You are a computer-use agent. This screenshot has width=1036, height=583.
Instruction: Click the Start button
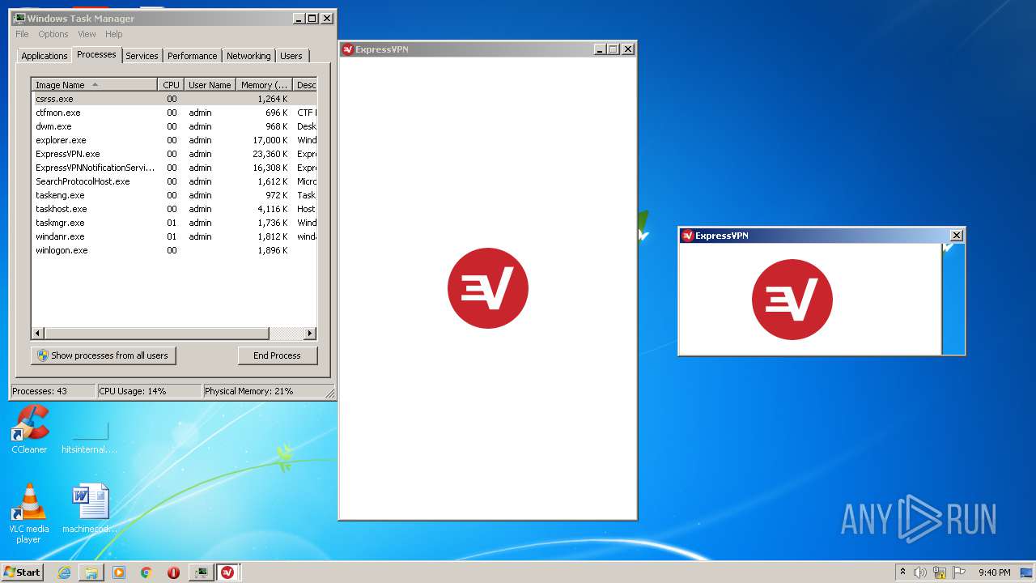point(22,572)
